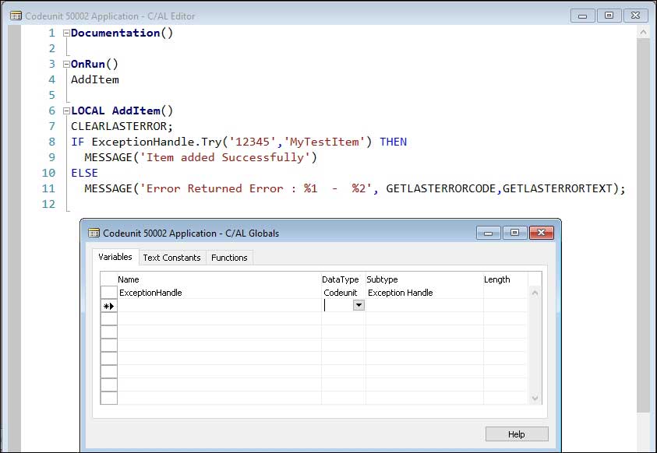Click the C/AL Globals title bar icon
Screen dimensions: 657x453
(94, 233)
